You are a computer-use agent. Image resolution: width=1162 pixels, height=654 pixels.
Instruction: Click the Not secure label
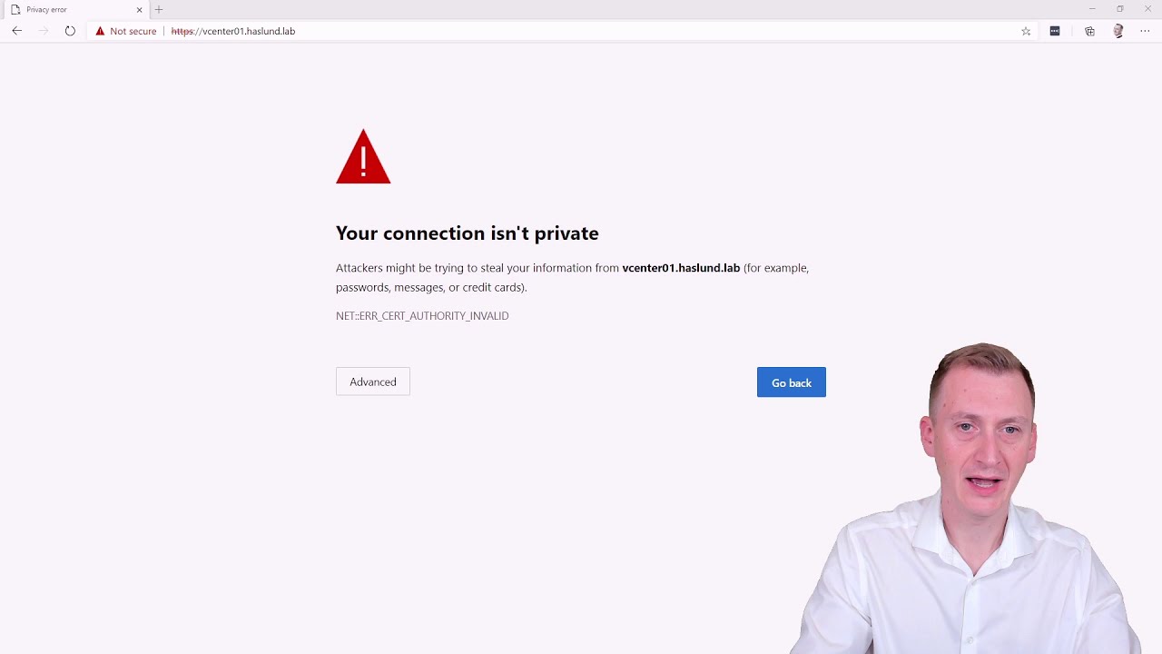point(133,31)
